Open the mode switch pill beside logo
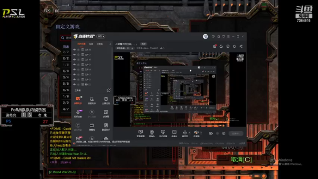 click(101, 36)
